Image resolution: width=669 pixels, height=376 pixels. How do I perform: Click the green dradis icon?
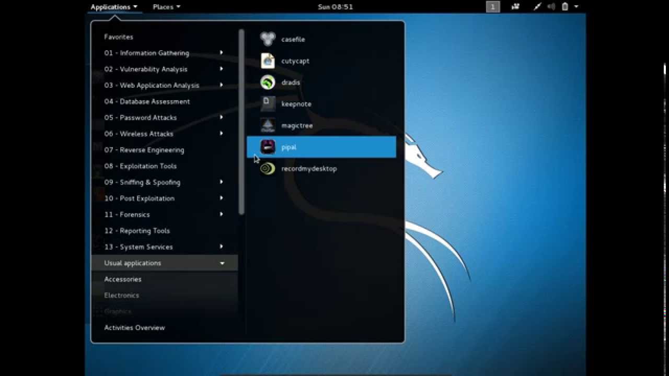tap(268, 82)
